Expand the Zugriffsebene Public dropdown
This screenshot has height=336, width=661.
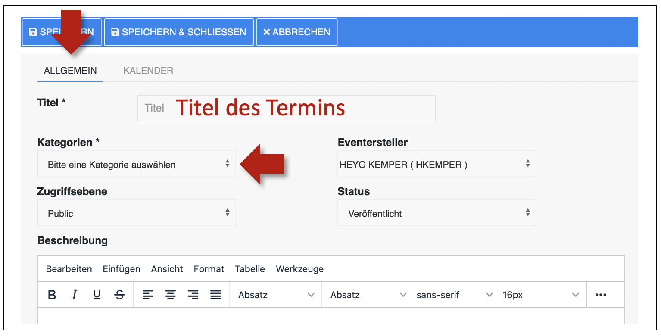[x=136, y=213]
